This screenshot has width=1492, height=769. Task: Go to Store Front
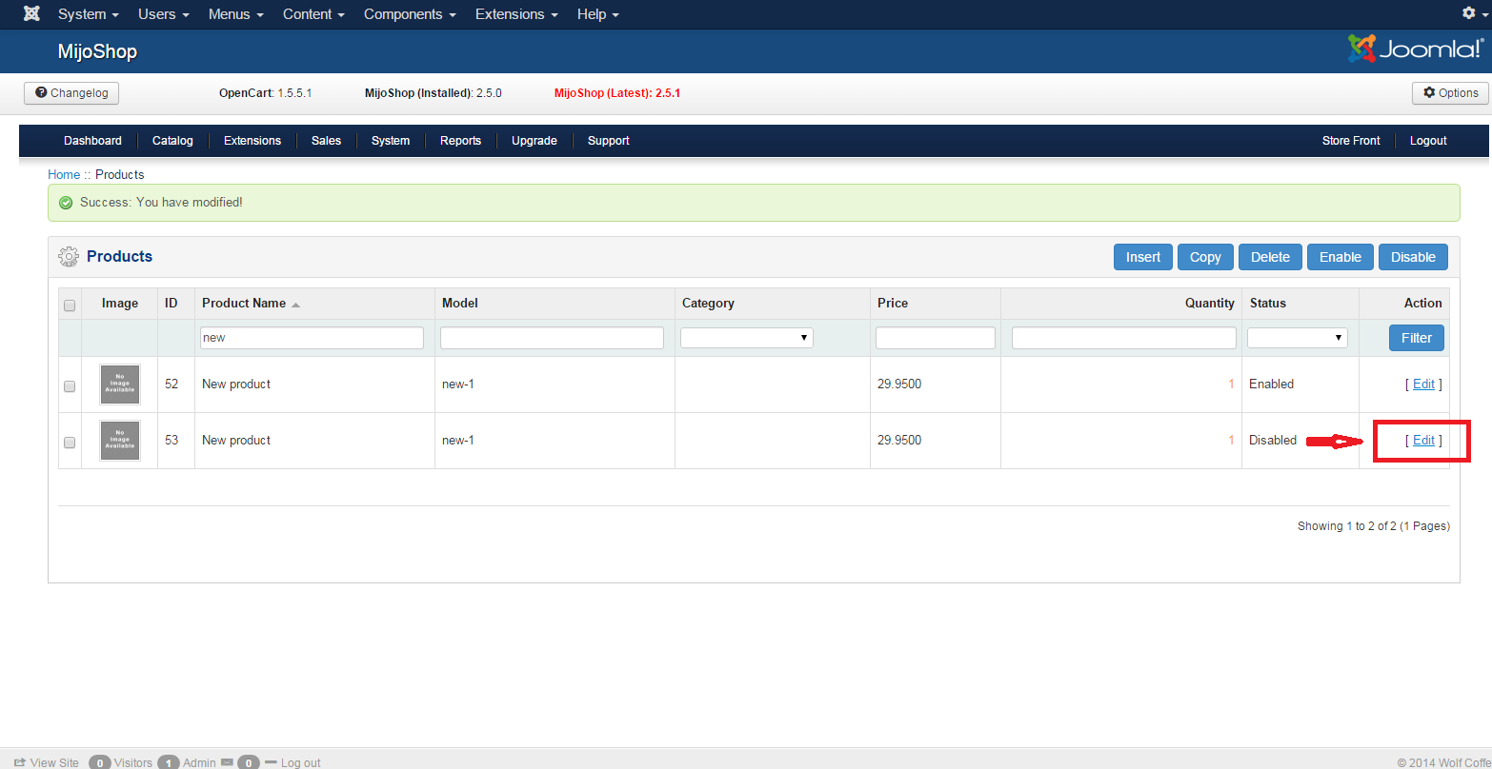(x=1351, y=141)
